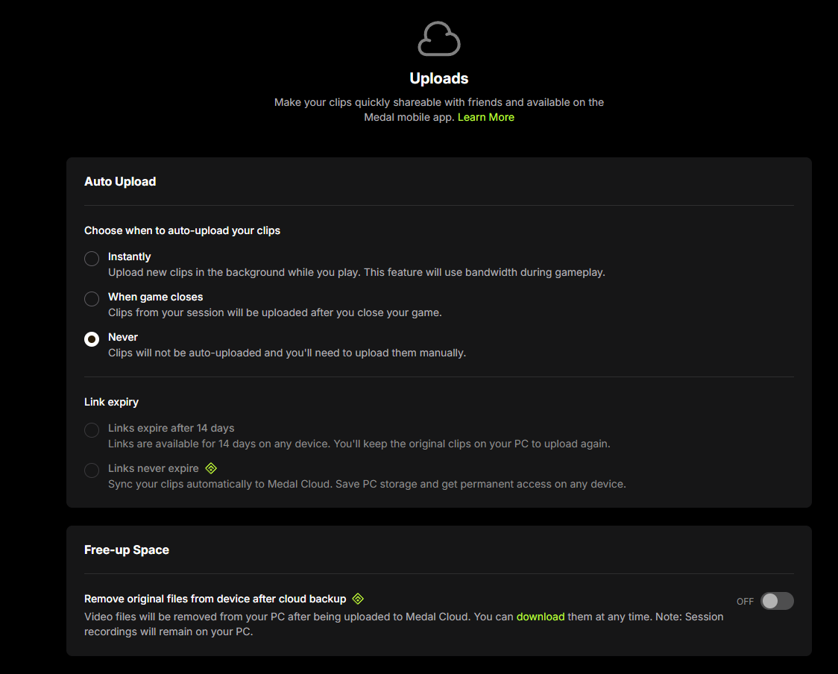Click the Never option label text

[123, 337]
